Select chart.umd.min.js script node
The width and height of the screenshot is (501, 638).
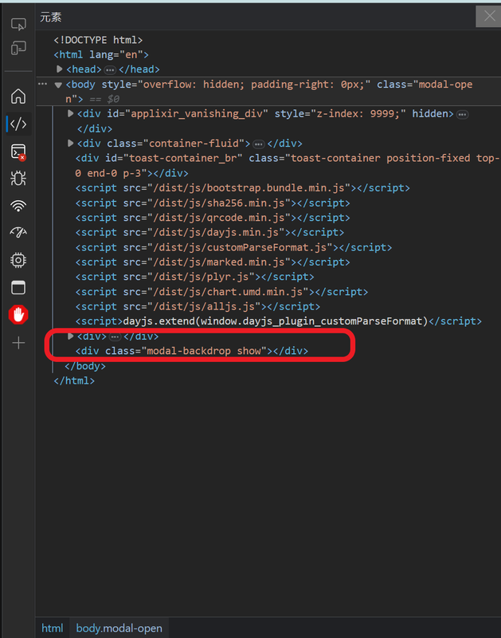tap(221, 292)
